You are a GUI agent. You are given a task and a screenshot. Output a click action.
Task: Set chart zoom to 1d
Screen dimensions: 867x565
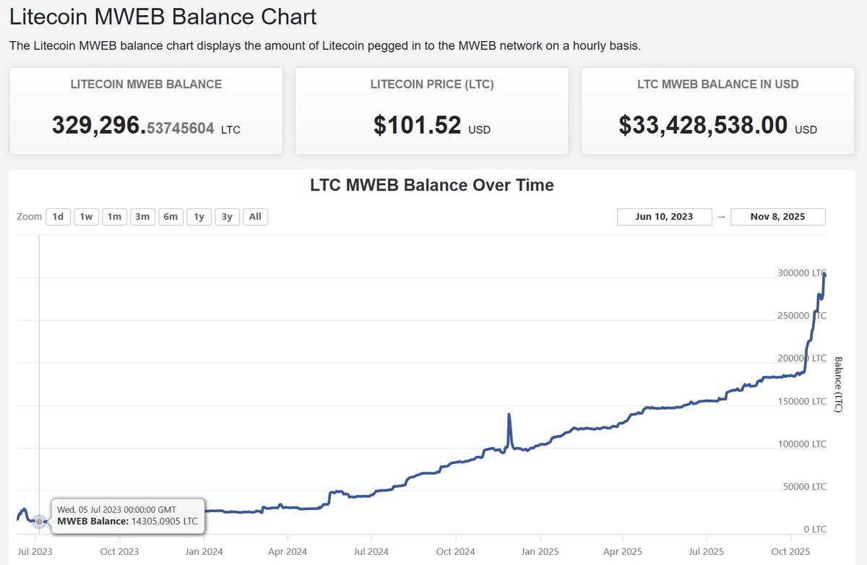tap(59, 217)
